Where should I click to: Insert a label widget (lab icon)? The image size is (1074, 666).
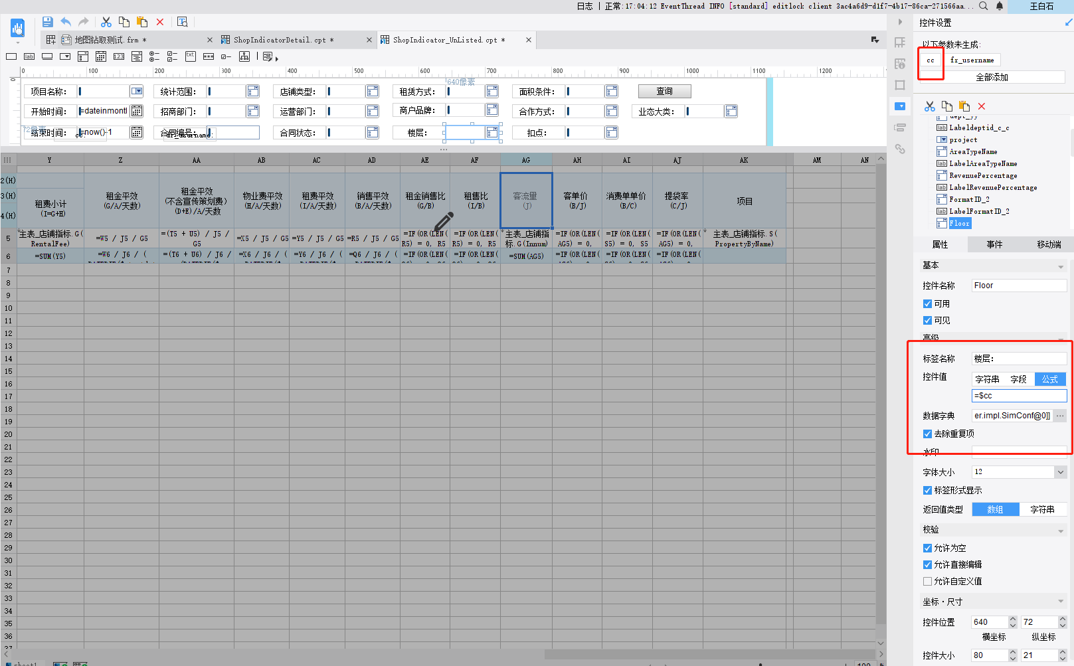(x=29, y=56)
